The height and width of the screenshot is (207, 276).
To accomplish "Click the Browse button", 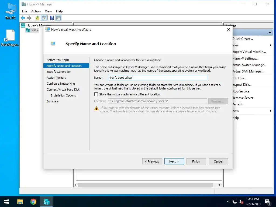I will tap(218, 101).
